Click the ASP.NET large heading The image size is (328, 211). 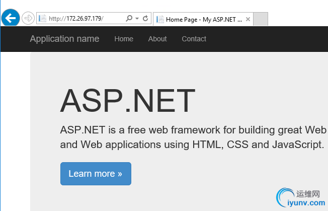pyautogui.click(x=128, y=101)
